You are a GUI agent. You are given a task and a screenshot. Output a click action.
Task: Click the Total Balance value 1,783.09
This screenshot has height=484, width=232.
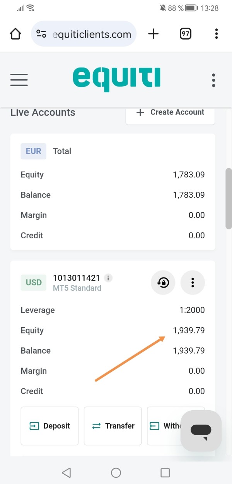point(189,195)
